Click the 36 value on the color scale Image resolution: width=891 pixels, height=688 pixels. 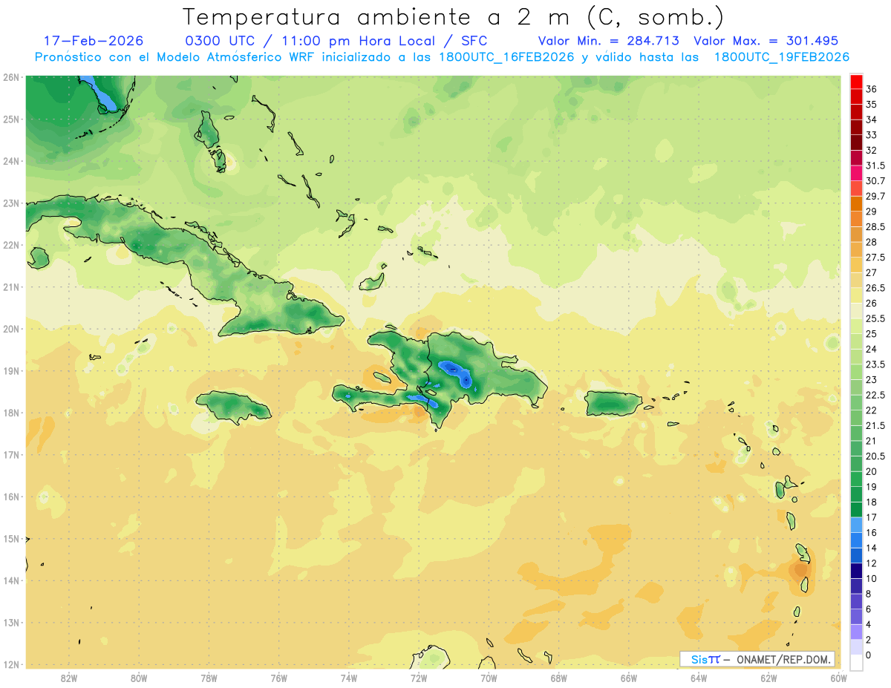[x=872, y=89]
